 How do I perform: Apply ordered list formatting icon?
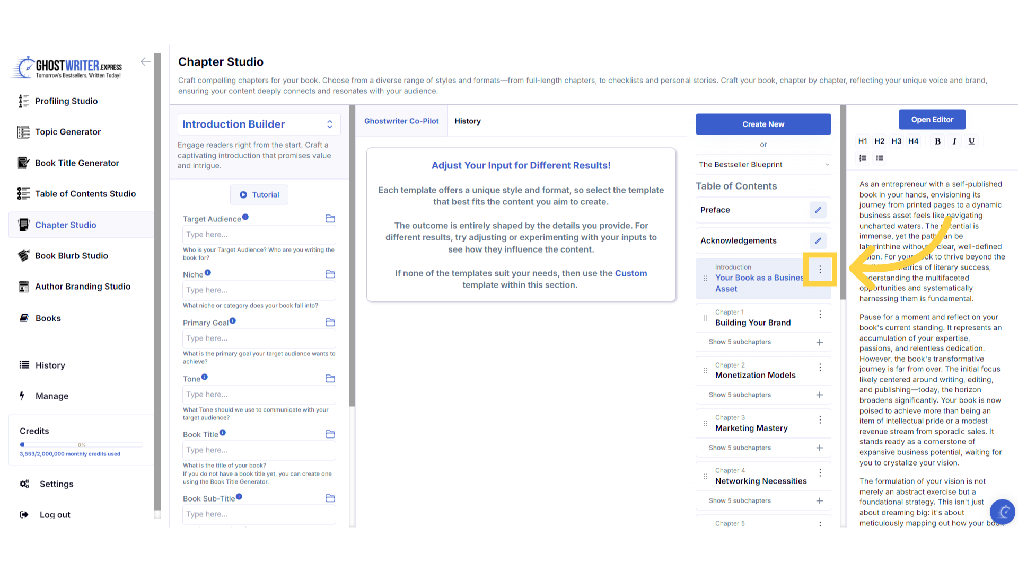point(863,158)
